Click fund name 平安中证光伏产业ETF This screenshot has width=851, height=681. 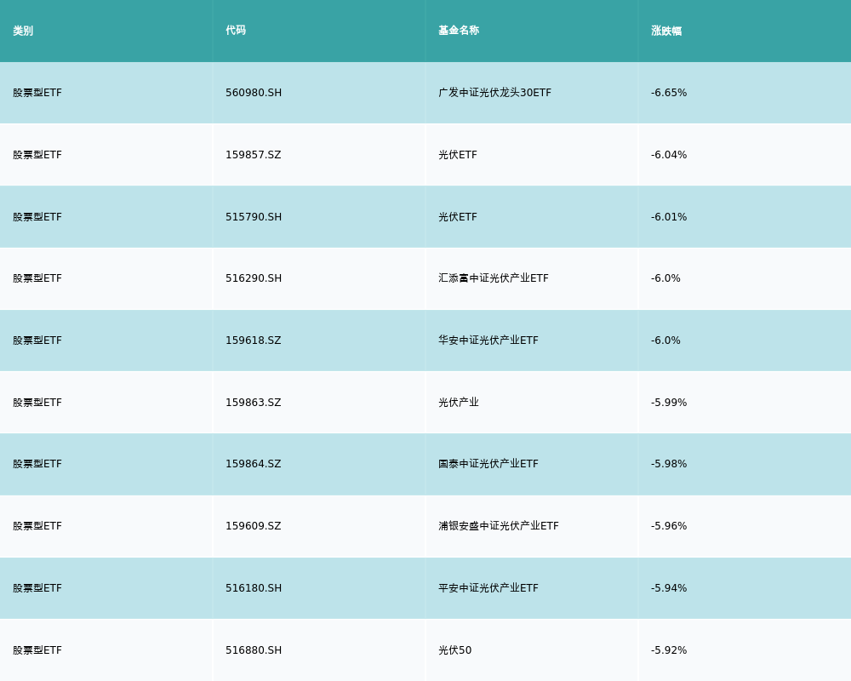point(488,588)
